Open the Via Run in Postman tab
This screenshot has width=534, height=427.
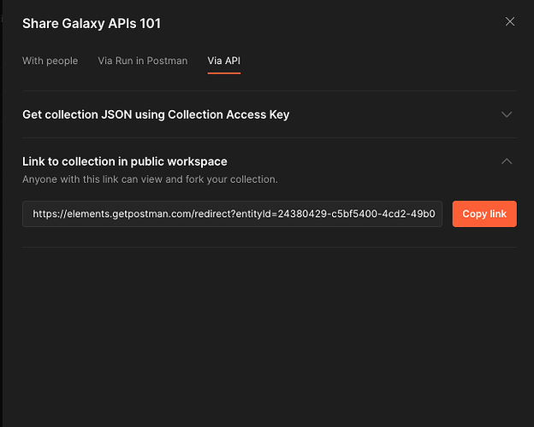tap(143, 61)
